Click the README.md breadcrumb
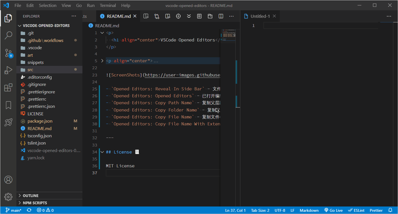This screenshot has width=398, height=214. 104,26
